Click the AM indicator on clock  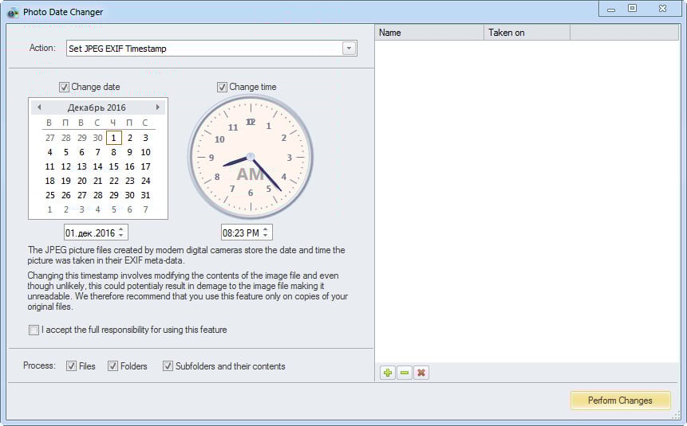(250, 174)
